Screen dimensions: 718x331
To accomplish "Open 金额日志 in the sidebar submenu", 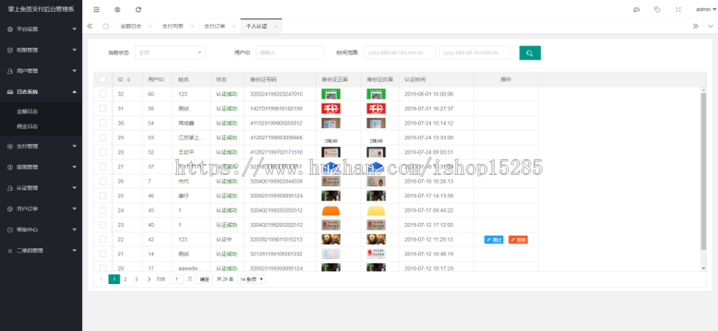I will pos(27,111).
